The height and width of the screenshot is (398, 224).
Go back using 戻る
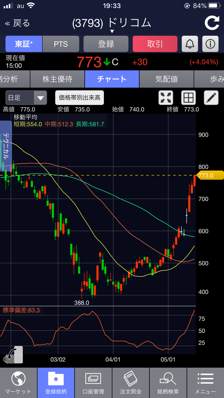coord(17,23)
